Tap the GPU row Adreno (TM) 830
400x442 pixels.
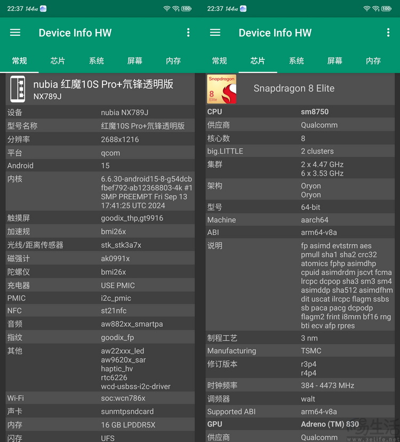pos(300,424)
